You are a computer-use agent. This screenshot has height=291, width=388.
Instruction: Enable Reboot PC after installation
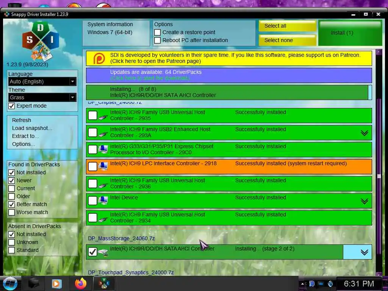tap(157, 40)
